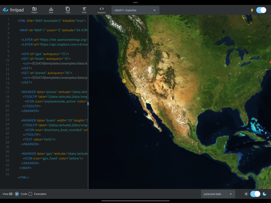271x203 pixels.
Task: Open the Snippets panel
Action: point(102,10)
